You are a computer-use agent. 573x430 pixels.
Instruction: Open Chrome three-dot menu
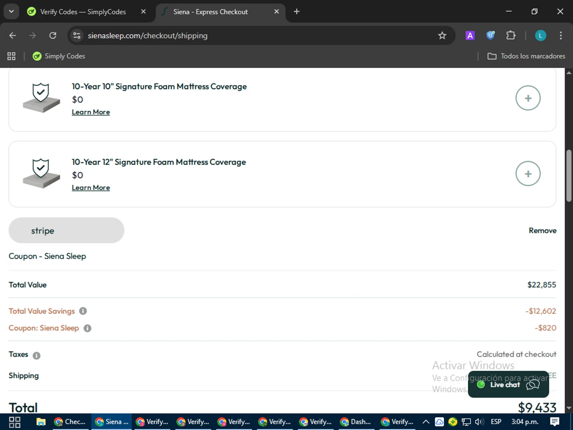(560, 36)
